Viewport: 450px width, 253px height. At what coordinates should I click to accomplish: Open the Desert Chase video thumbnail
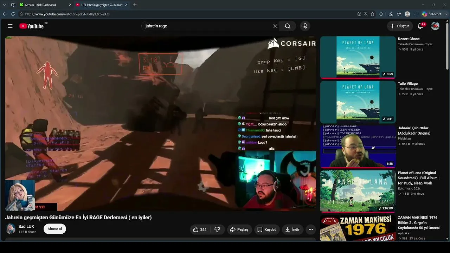358,57
